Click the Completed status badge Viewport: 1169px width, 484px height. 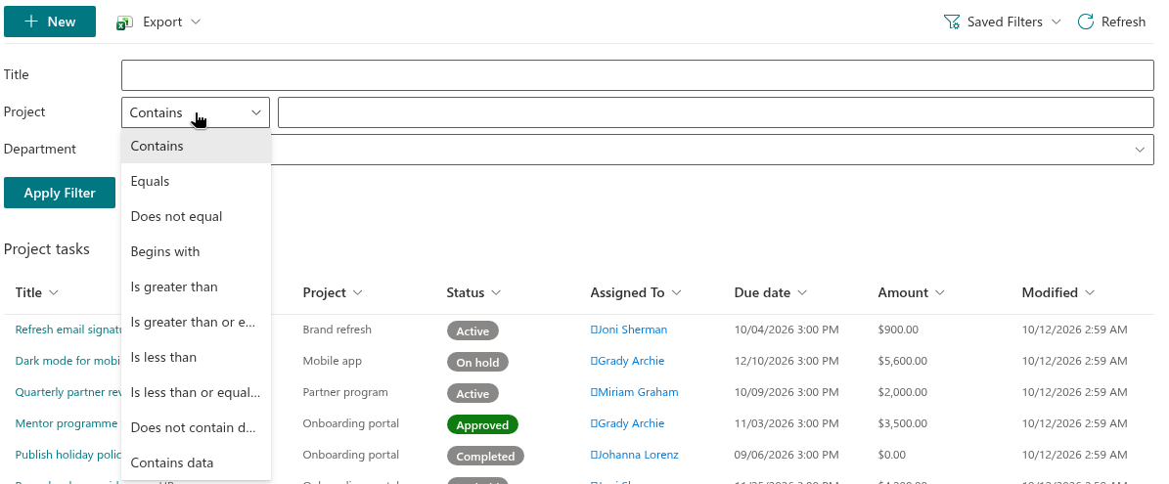[x=485, y=456]
